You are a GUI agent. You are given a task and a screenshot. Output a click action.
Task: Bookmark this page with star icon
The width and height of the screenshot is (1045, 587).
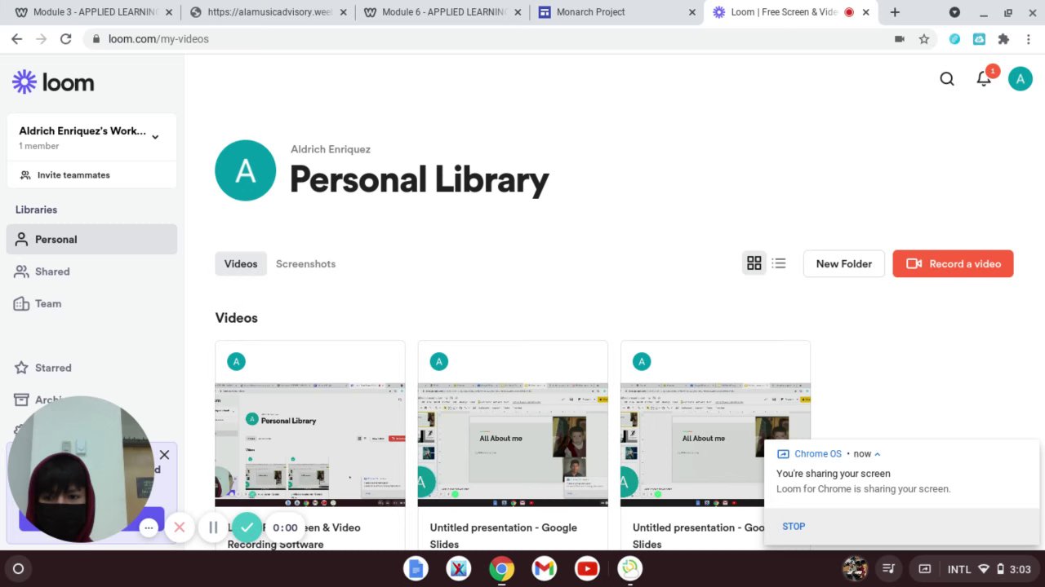924,39
